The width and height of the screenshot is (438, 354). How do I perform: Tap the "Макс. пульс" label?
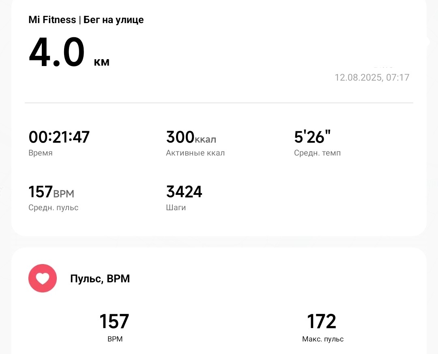click(x=323, y=339)
